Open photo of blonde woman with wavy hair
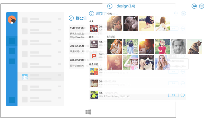Image resolution: width=209 pixels, height=118 pixels. point(163,62)
